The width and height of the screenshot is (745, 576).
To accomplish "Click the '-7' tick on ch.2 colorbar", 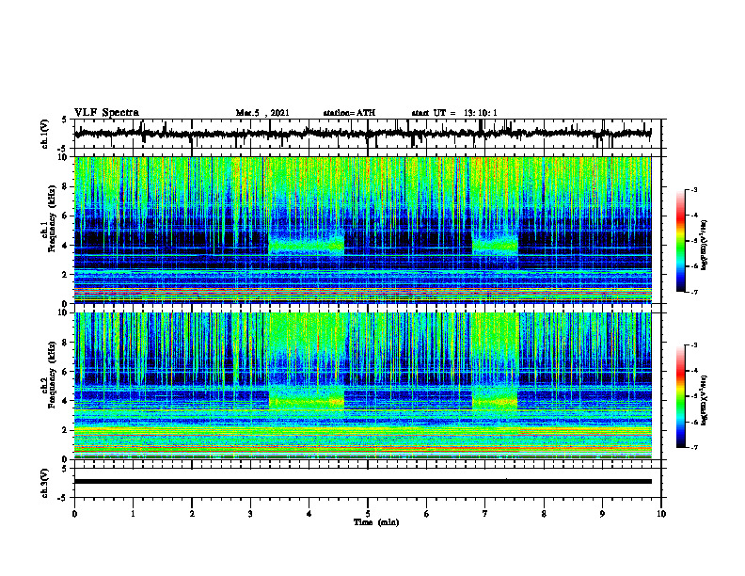I will [693, 448].
